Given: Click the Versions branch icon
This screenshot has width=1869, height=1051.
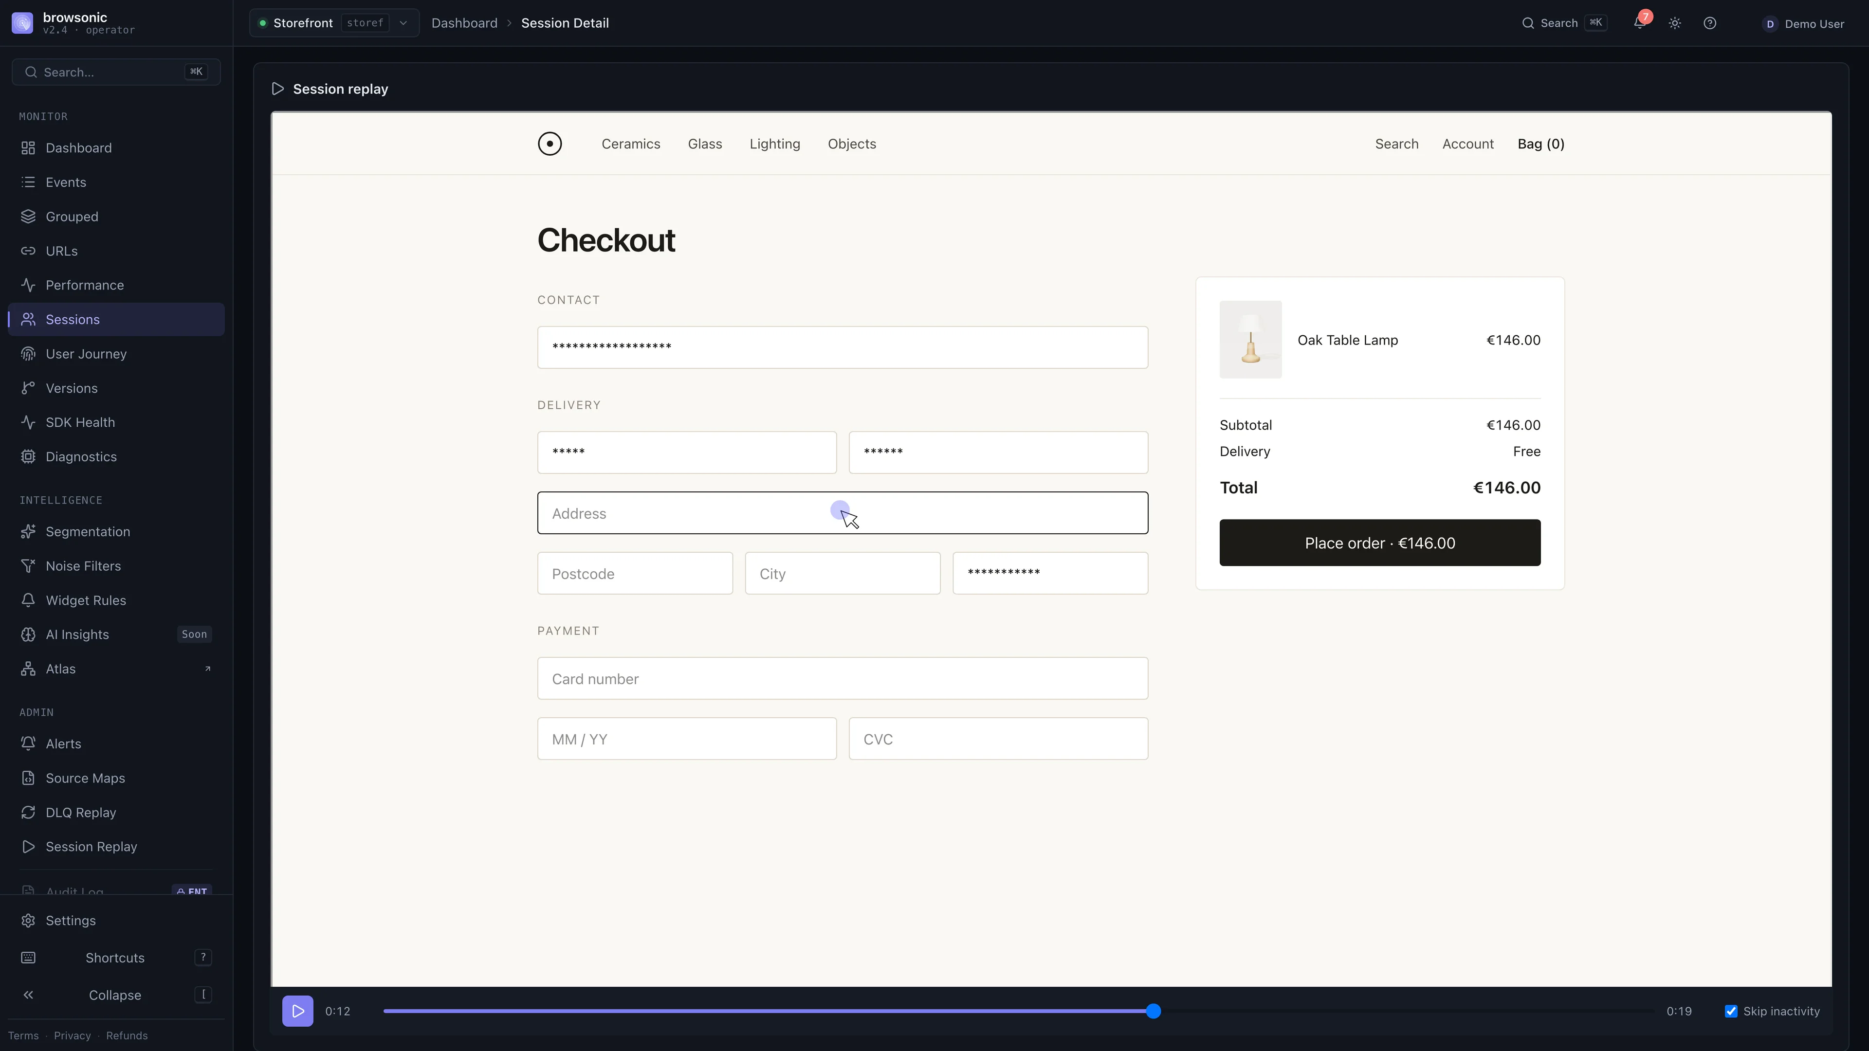Looking at the screenshot, I should [x=28, y=388].
